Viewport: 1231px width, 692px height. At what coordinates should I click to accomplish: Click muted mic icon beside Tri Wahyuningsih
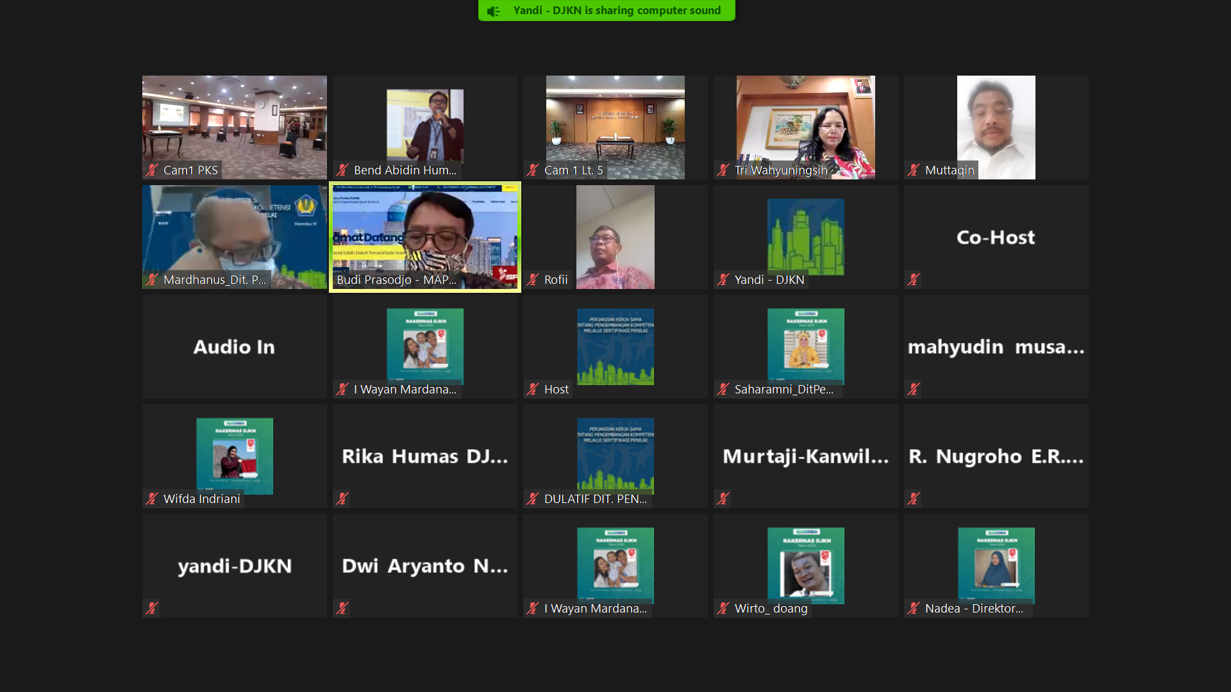click(723, 170)
